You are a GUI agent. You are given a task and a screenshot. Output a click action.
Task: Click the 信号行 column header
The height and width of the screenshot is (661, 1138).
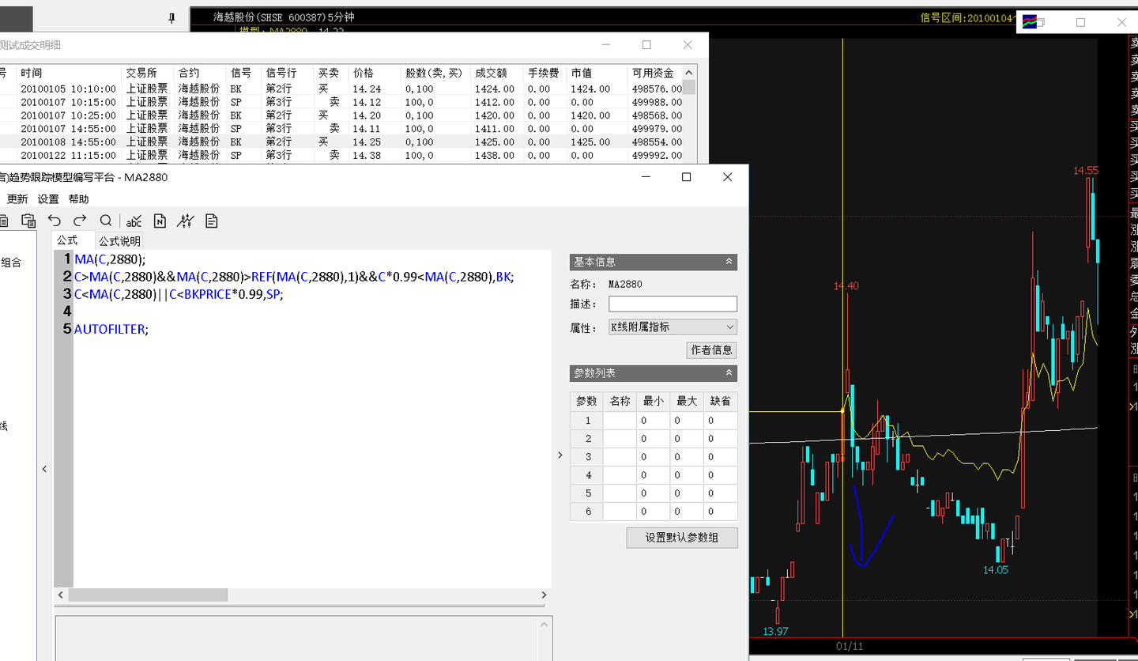288,73
